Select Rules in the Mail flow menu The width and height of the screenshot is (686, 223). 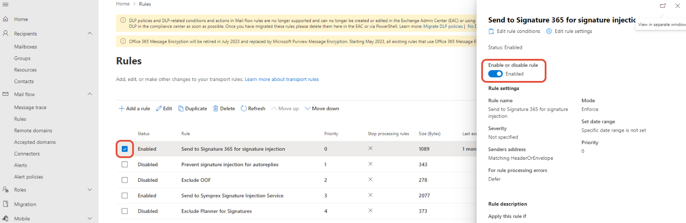20,119
